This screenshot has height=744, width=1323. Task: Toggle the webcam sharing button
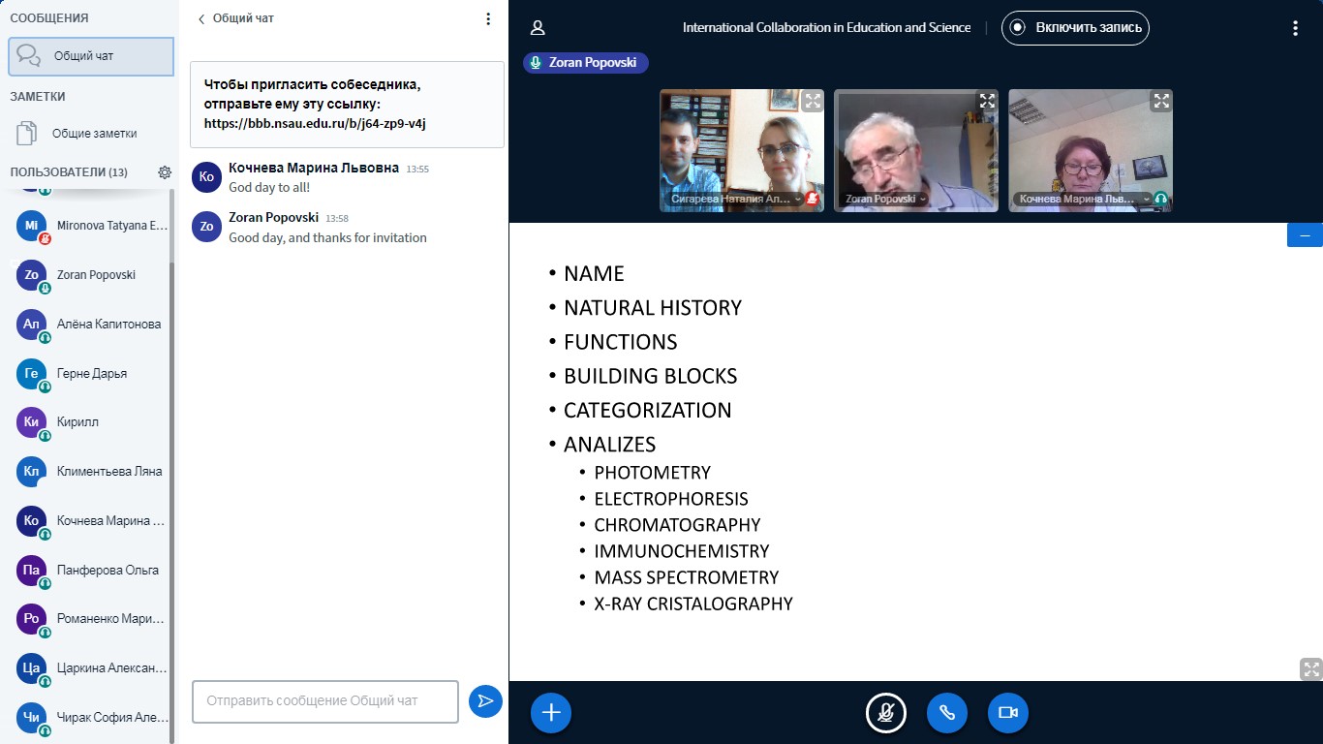click(1007, 713)
